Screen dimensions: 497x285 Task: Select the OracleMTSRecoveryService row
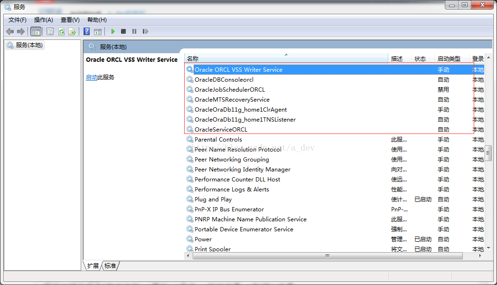tap(334, 100)
